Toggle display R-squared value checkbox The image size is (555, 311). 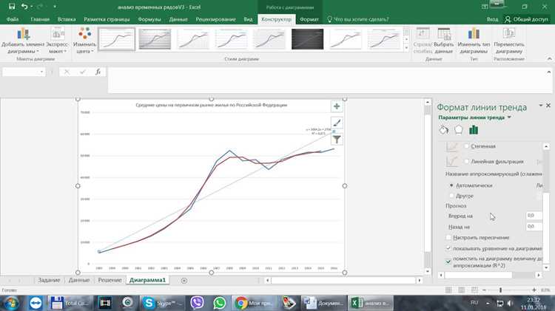pos(448,262)
